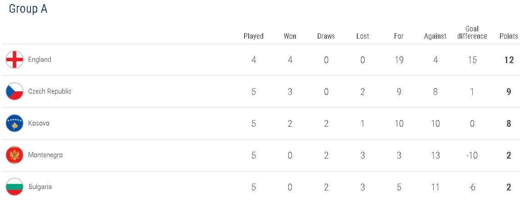Viewport: 520px width, 200px height.
Task: Click the Draws column header
Action: 326,36
